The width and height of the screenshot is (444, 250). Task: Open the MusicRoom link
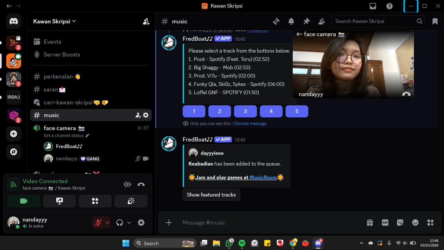(x=263, y=177)
